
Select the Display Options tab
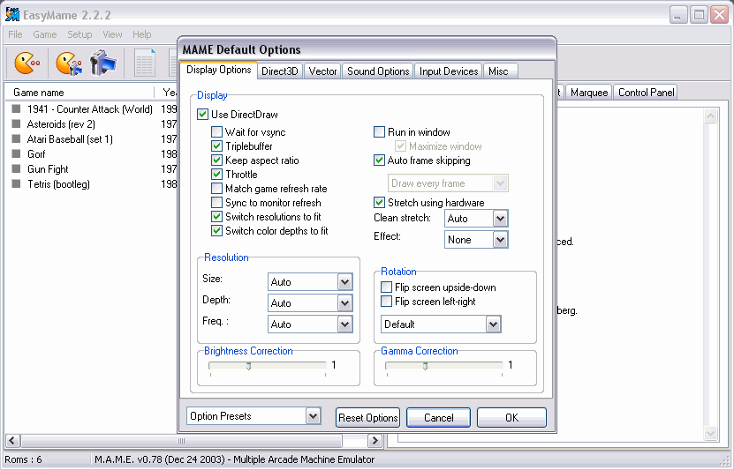click(x=218, y=70)
